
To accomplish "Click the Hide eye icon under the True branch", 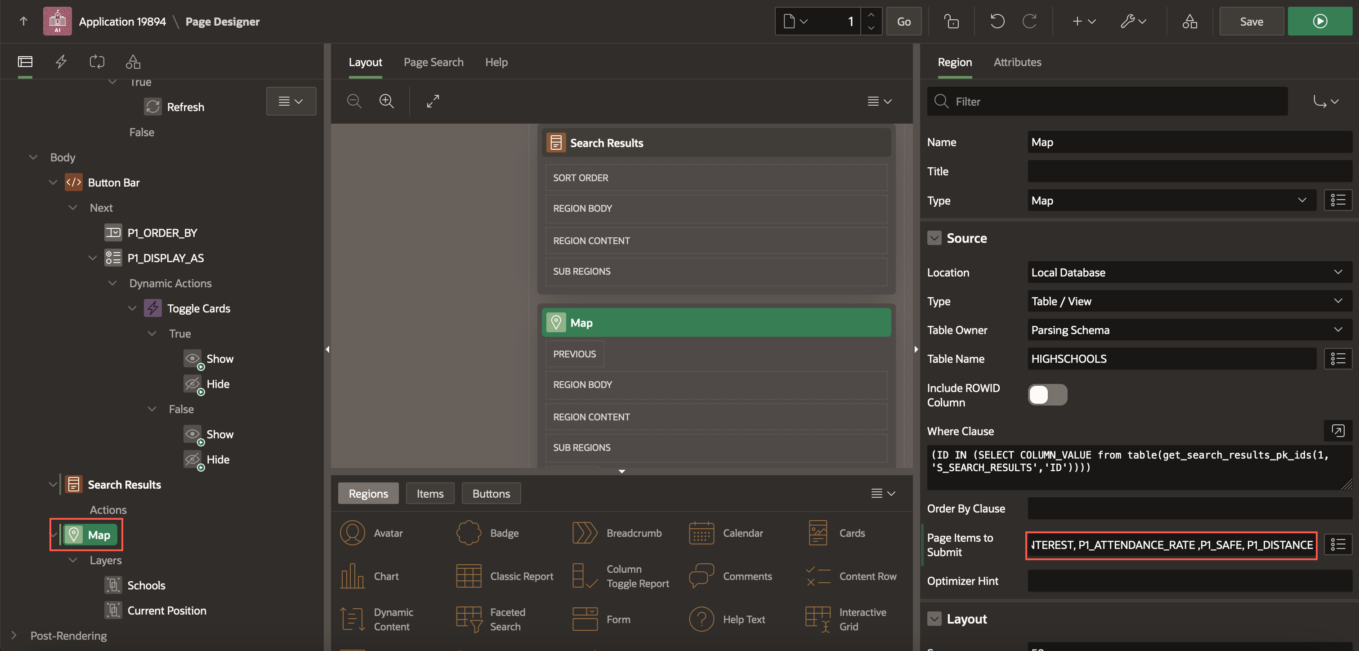I will (x=192, y=383).
